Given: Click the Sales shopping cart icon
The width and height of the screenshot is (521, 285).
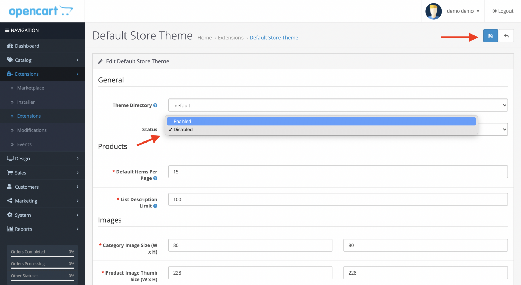Looking at the screenshot, I should pyautogui.click(x=10, y=173).
